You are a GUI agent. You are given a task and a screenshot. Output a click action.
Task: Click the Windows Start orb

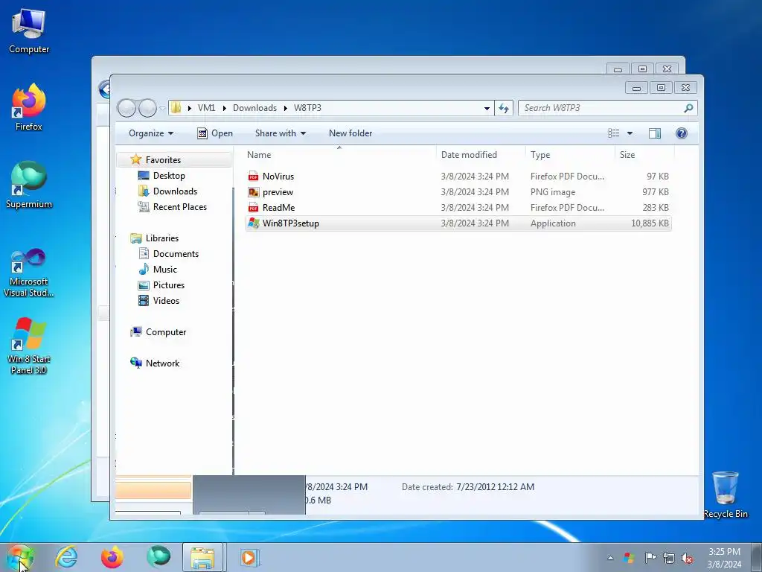(20, 557)
